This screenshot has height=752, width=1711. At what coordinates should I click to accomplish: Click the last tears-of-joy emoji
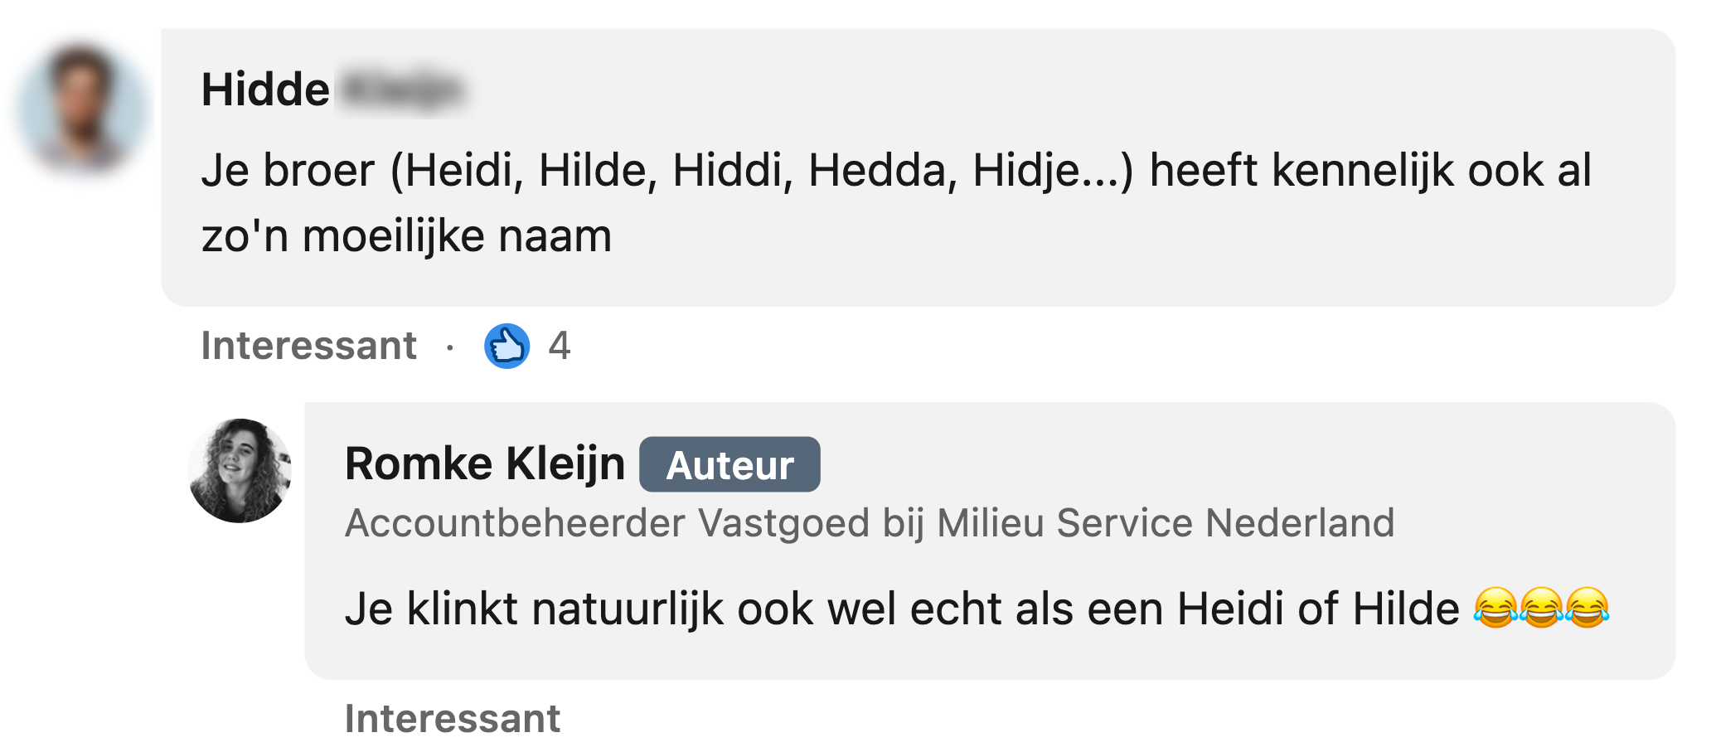point(1587,609)
